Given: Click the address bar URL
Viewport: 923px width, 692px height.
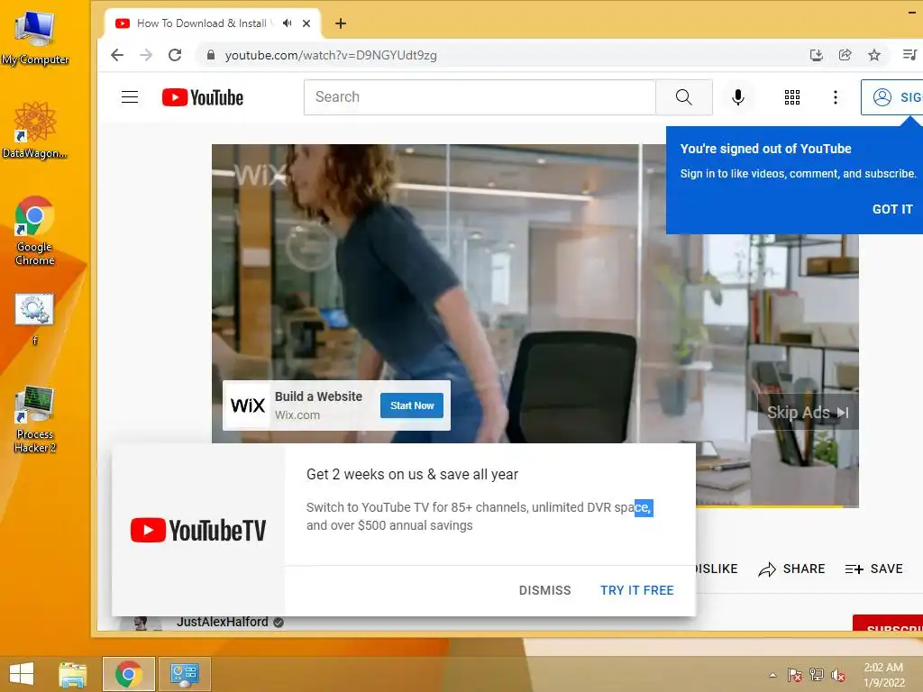Looking at the screenshot, I should point(331,55).
